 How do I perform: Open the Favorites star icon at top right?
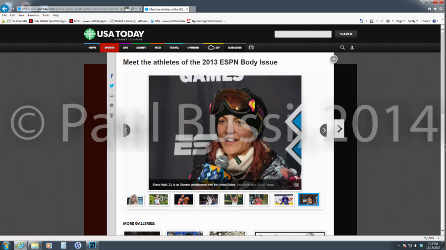click(435, 9)
